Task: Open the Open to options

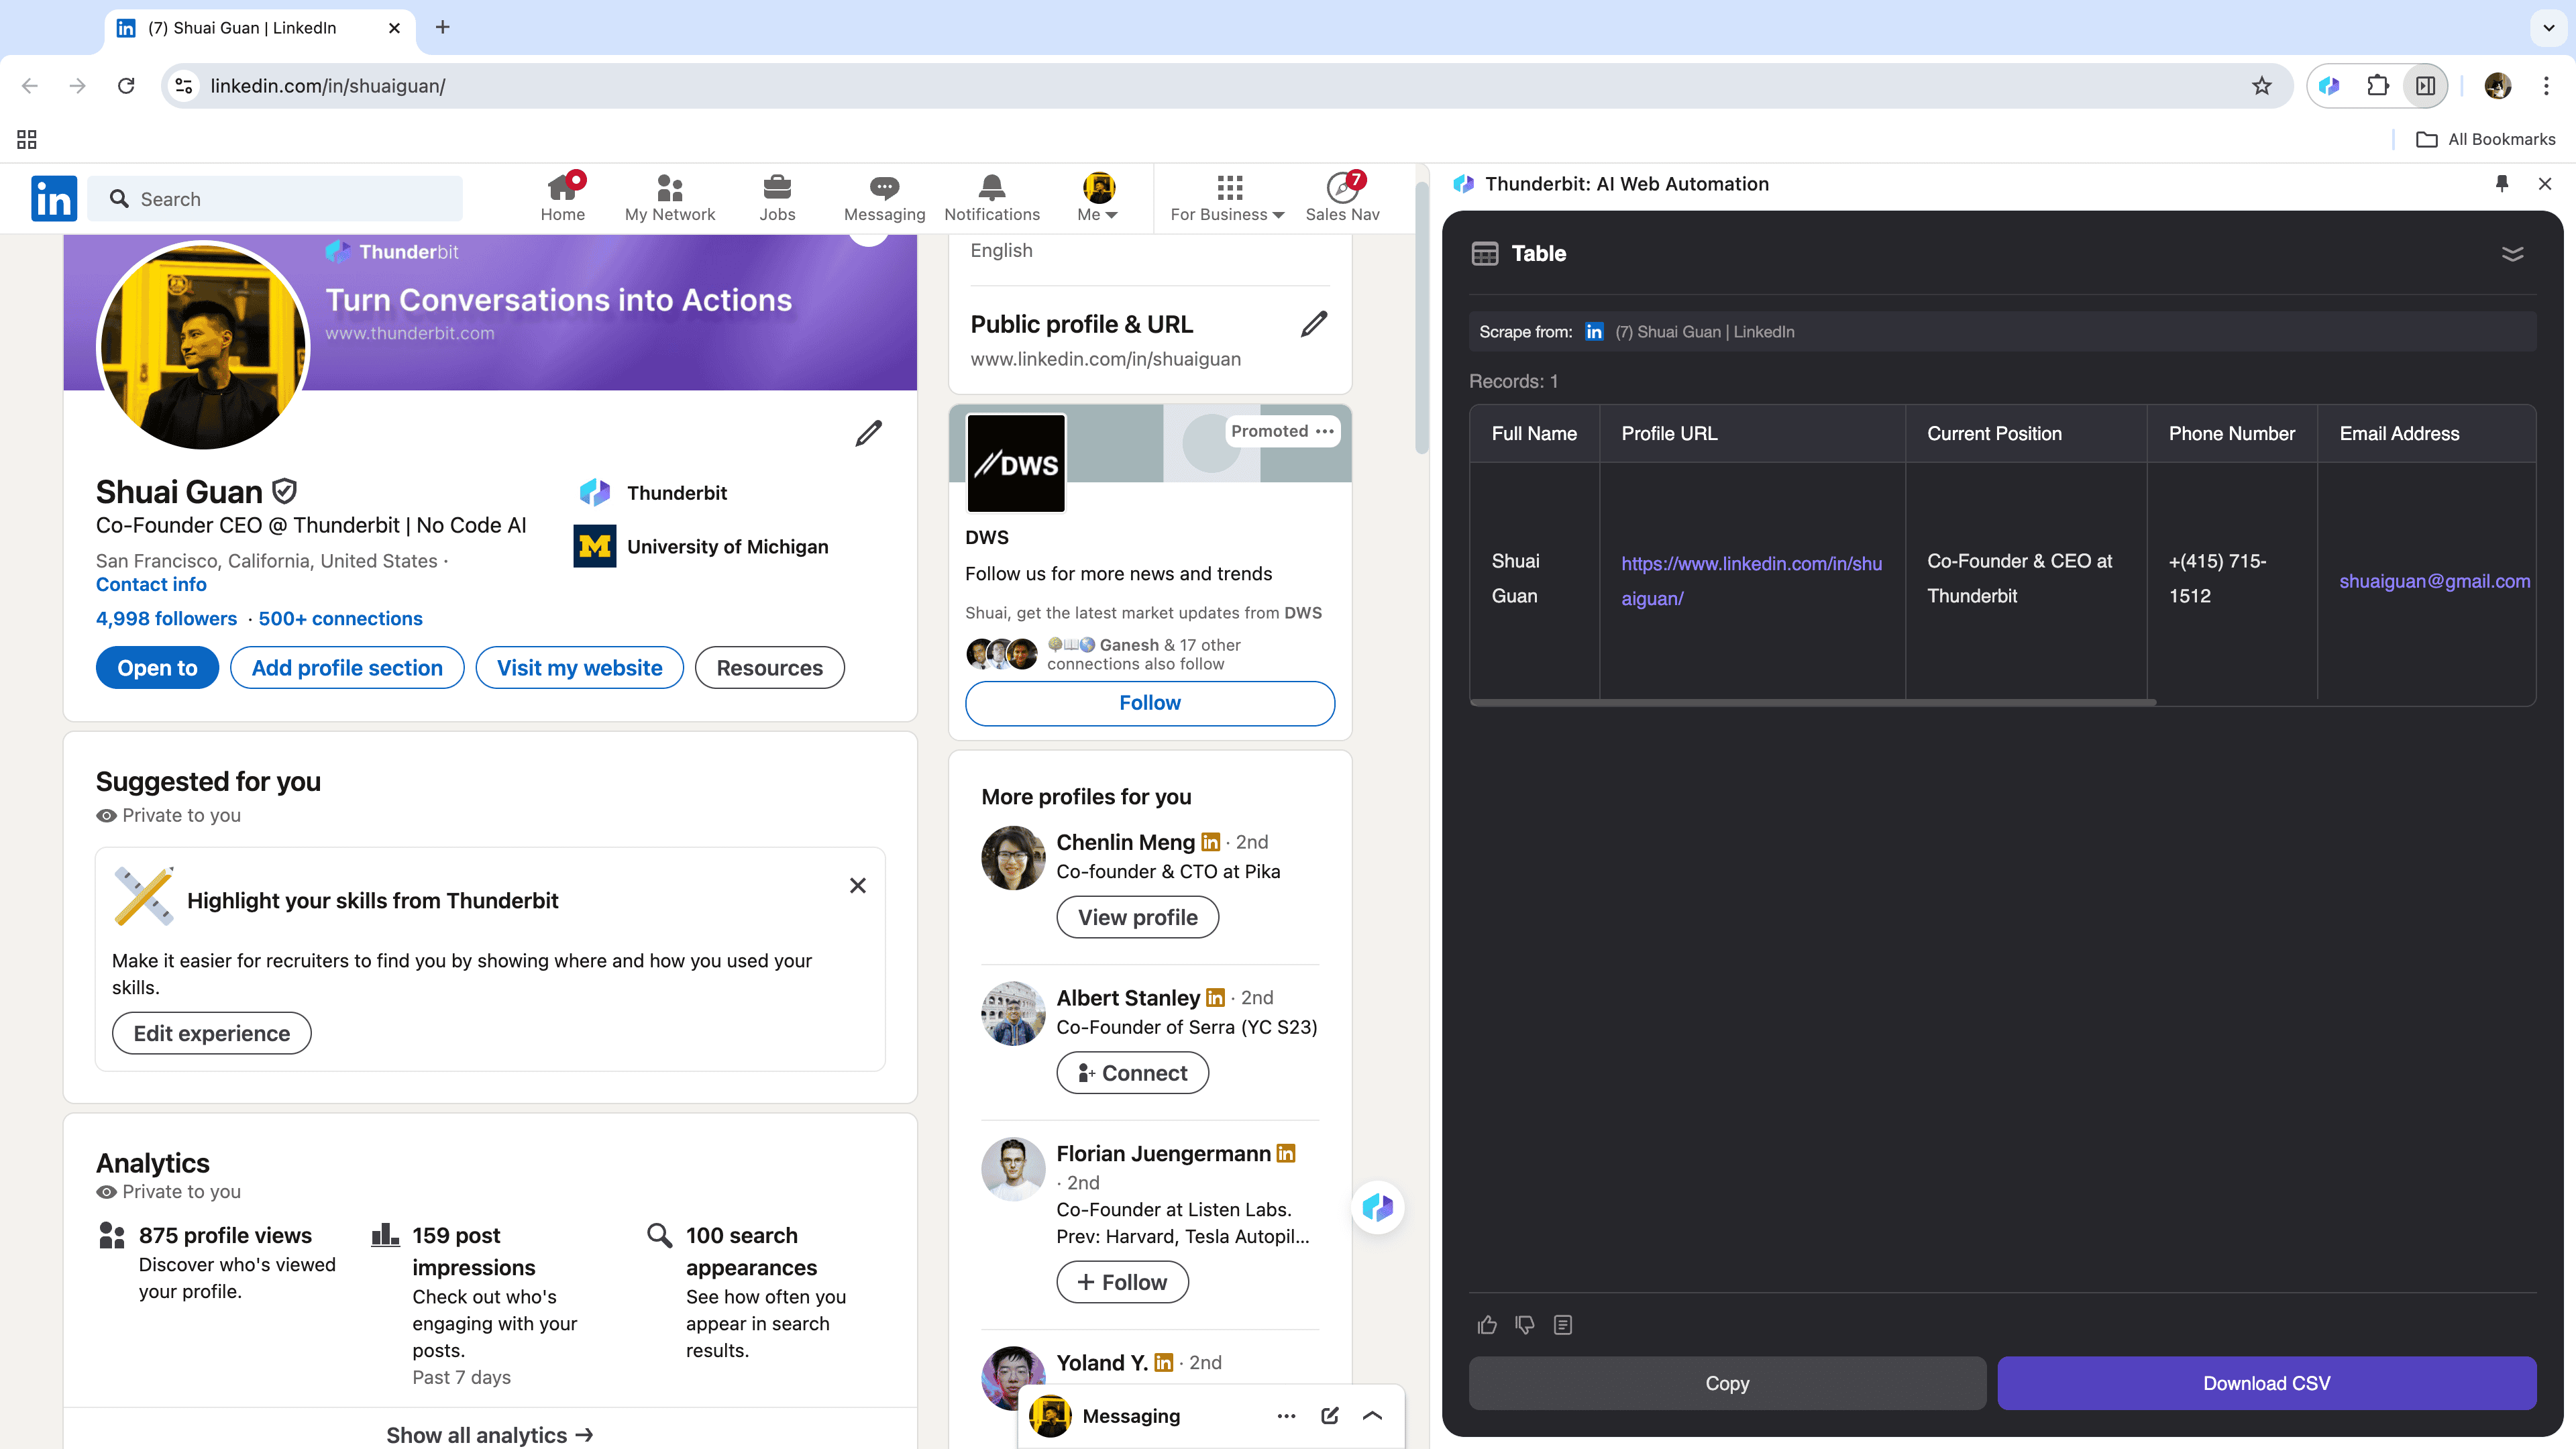Action: (157, 668)
